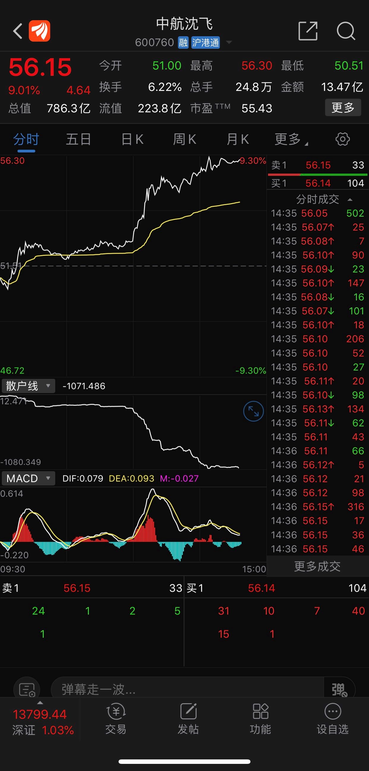Open 更多成交 more trades
The height and width of the screenshot is (771, 369).
click(318, 566)
